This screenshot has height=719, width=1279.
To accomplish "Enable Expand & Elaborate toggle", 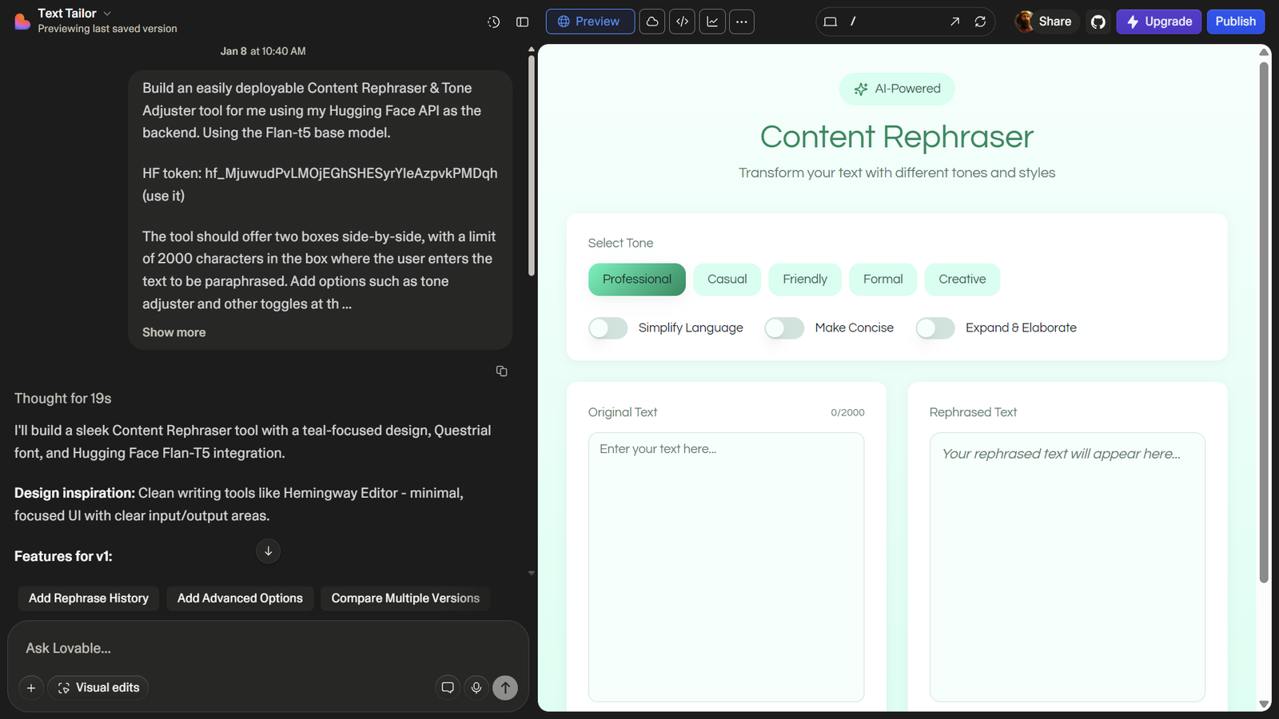I will point(935,328).
